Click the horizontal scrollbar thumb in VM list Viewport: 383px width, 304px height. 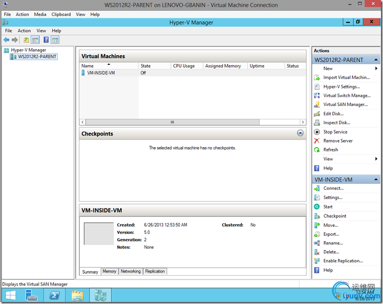172,122
